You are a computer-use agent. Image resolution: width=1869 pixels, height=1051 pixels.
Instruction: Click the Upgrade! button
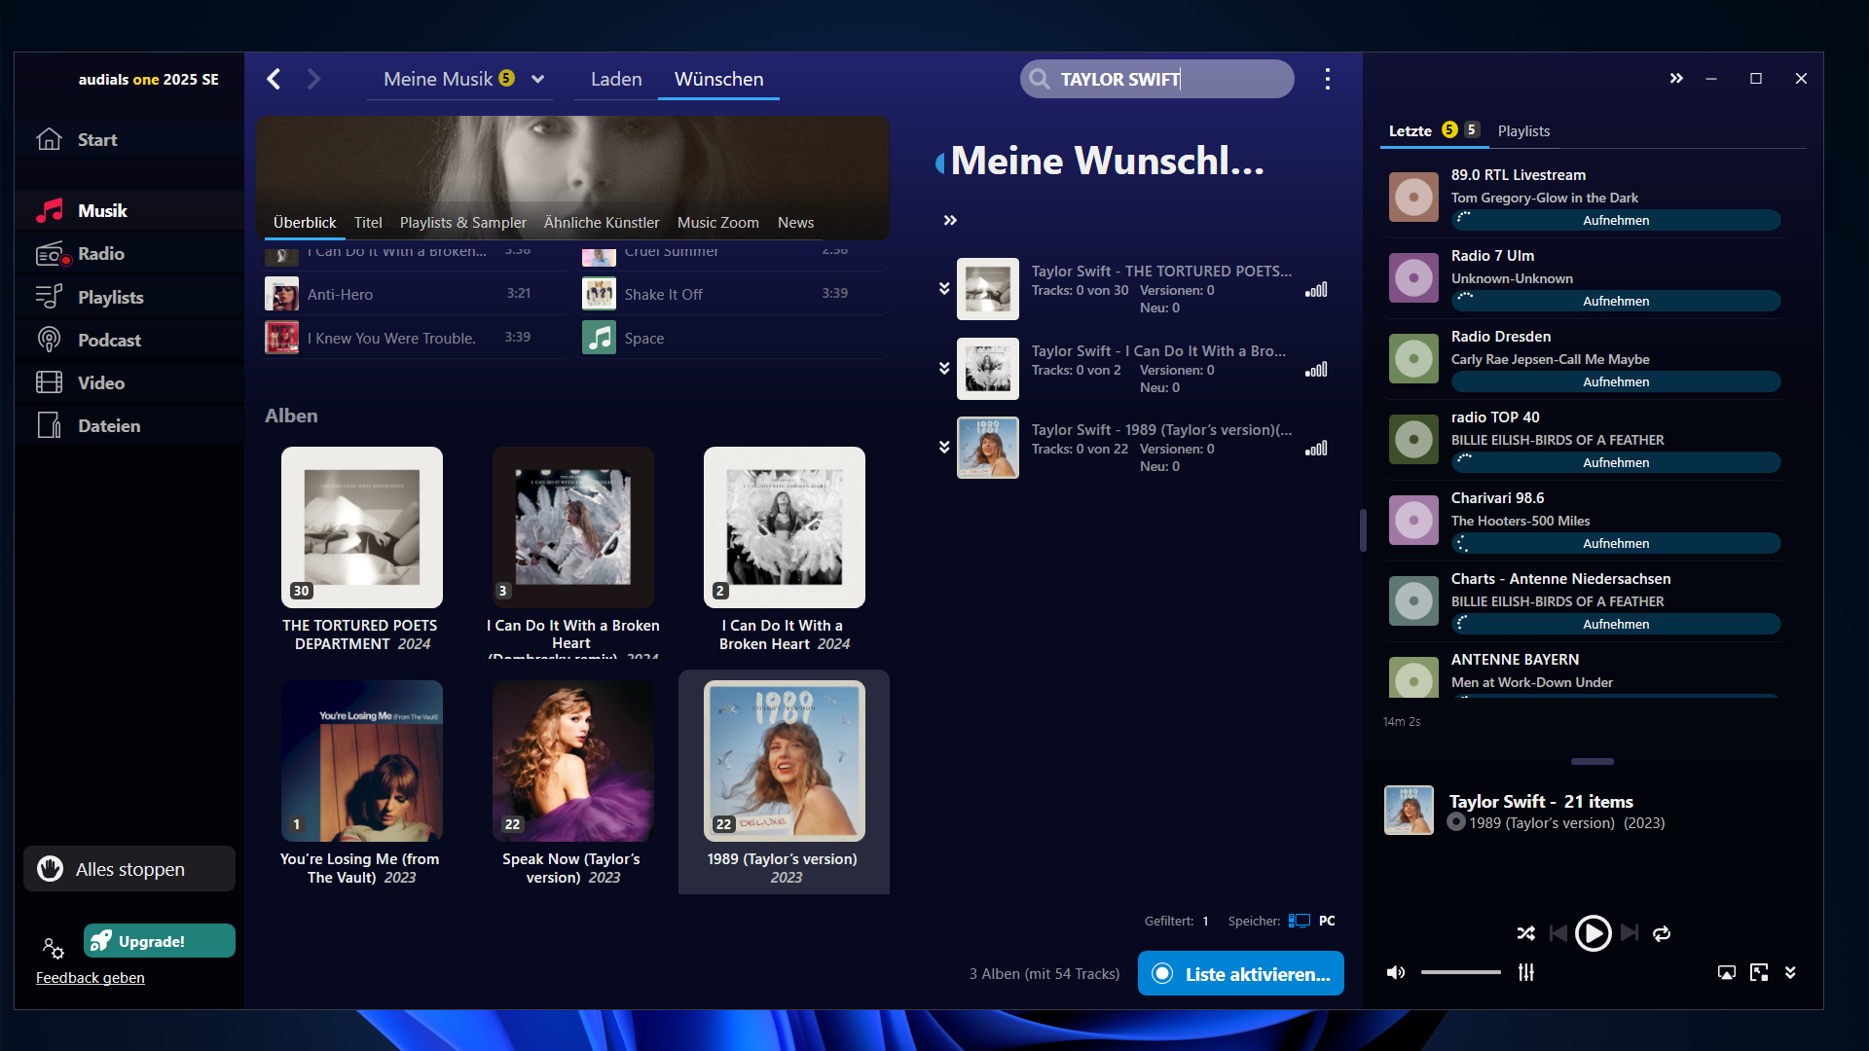pos(160,941)
